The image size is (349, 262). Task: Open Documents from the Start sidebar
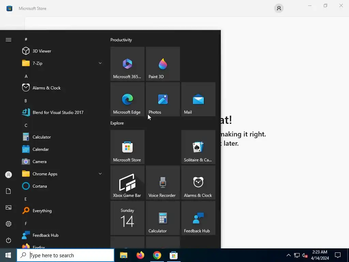pos(9,191)
